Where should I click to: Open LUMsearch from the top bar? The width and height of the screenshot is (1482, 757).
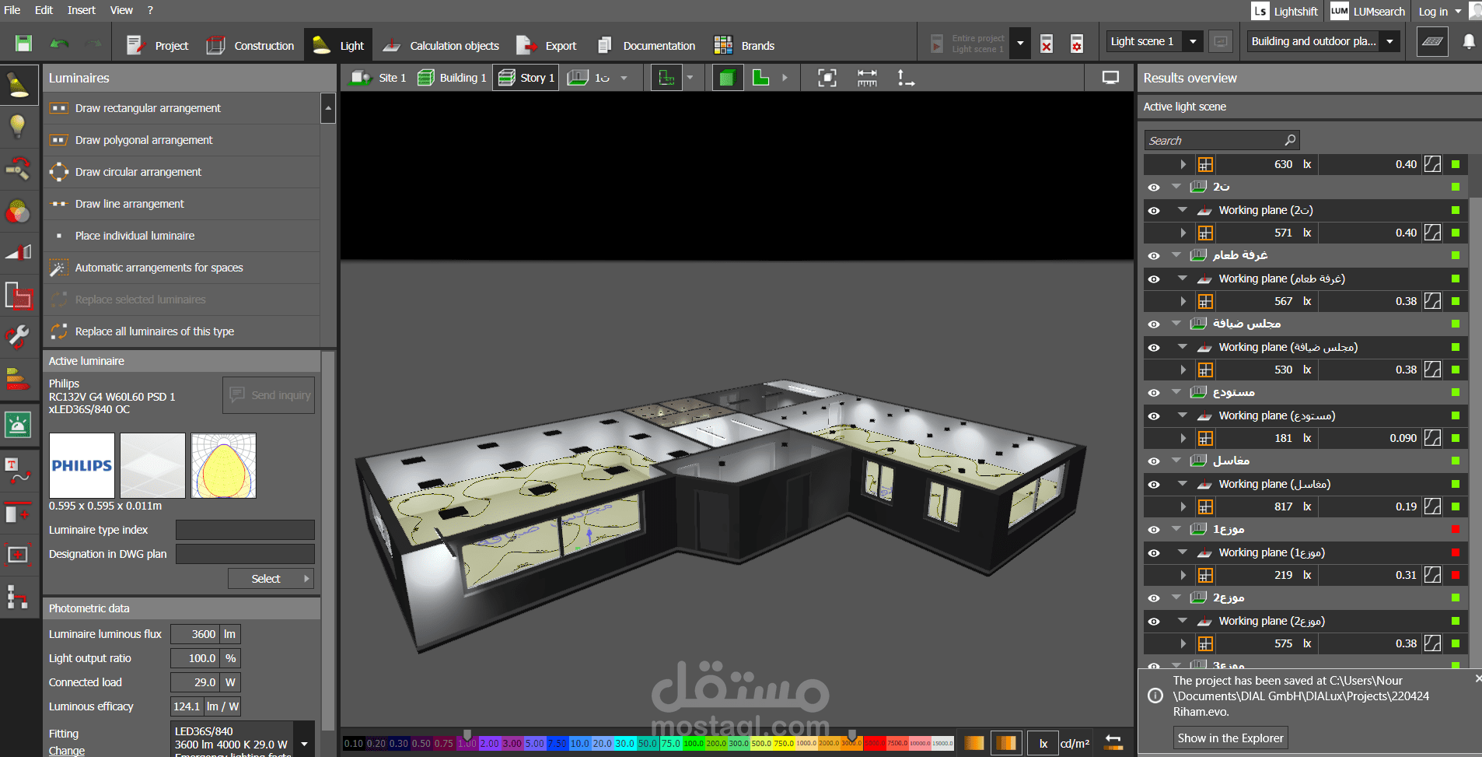click(x=1368, y=11)
